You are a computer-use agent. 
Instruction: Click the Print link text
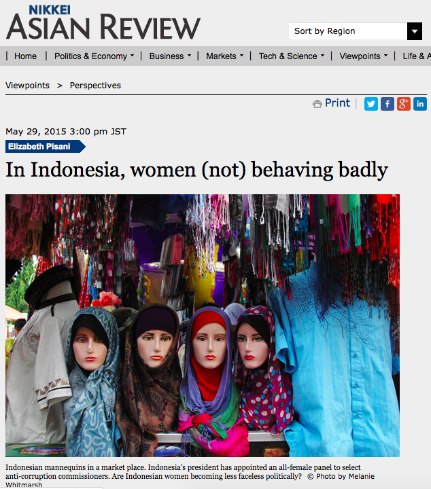337,103
